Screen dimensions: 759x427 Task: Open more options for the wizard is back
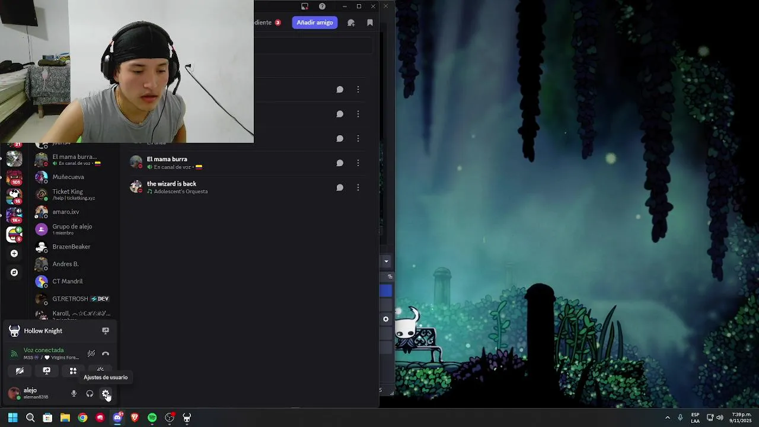tap(358, 187)
